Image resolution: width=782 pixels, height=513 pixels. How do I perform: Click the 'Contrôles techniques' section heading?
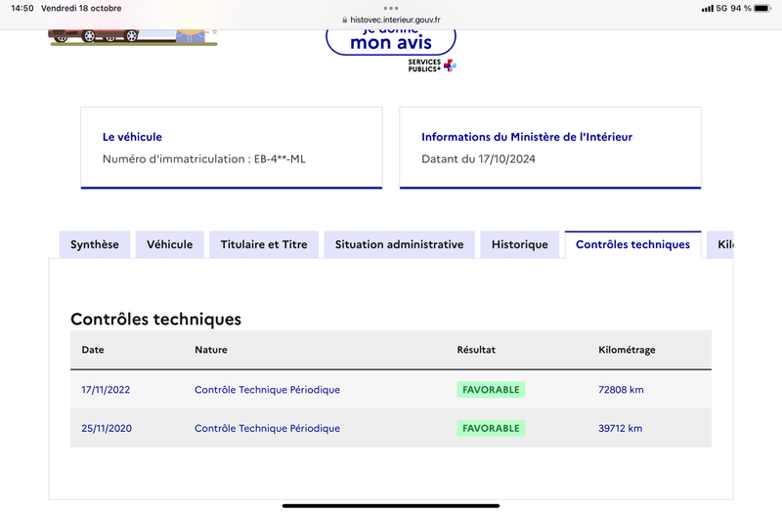tap(155, 320)
